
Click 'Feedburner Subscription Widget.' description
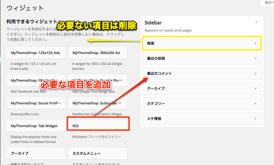click(x=98, y=114)
